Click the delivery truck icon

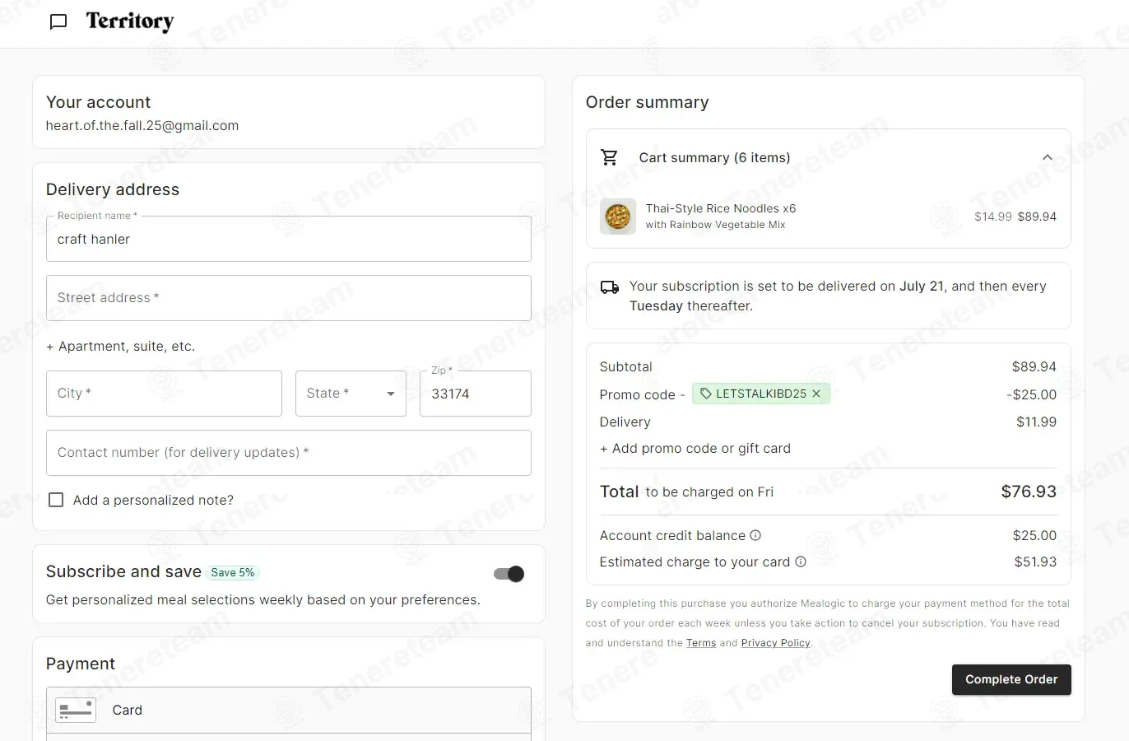610,287
